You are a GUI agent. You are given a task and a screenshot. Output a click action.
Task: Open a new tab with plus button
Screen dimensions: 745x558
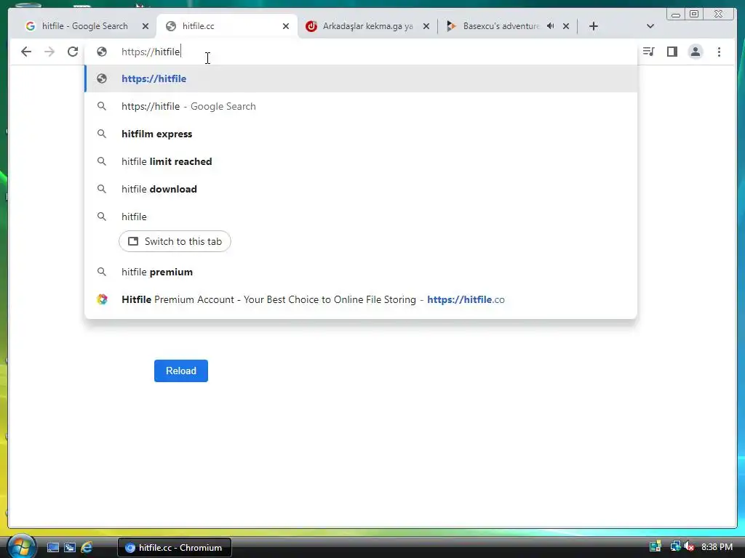pos(593,26)
